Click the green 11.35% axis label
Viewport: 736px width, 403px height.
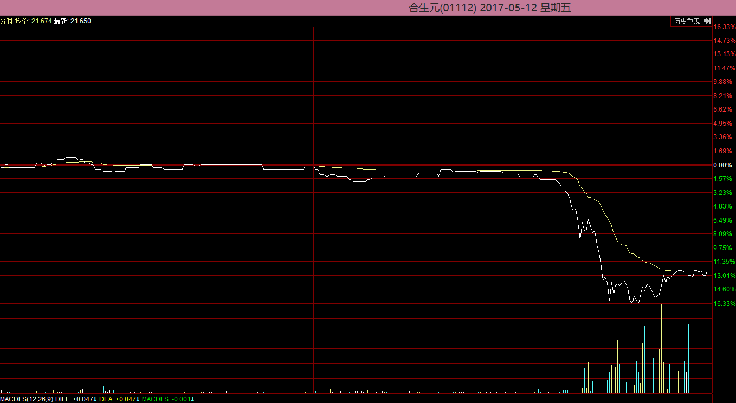725,262
